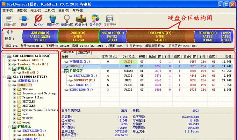
Task: Click the 搜索分区 (search partition) magnifier icon
Action: point(67,21)
